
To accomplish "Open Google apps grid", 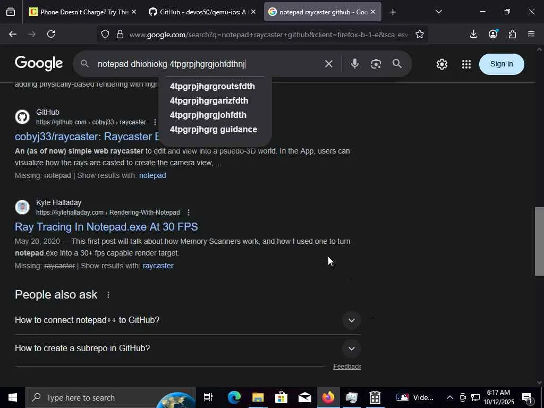I will pos(466,64).
